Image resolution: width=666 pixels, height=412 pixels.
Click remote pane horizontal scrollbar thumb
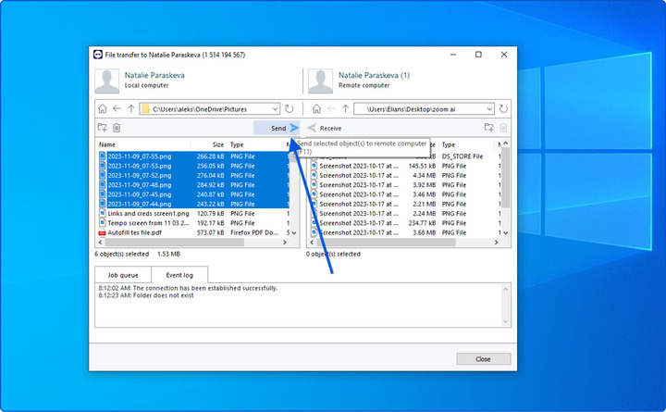pos(386,242)
